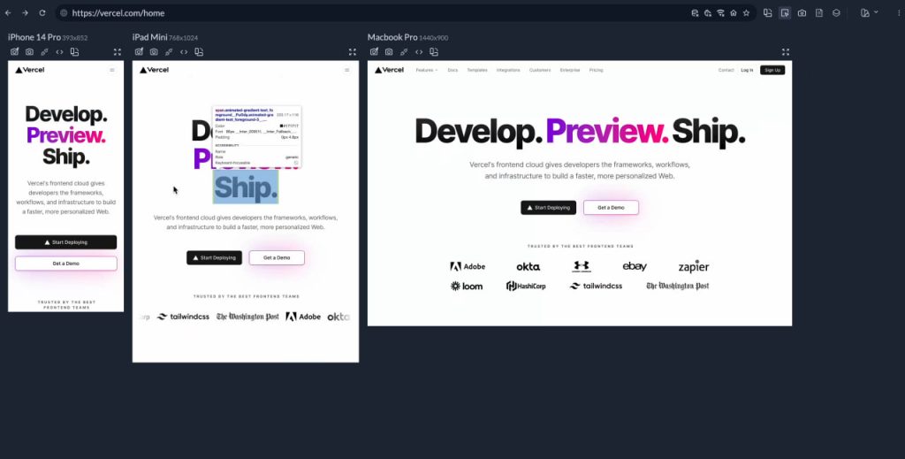
Task: Click Get a Demo in the iPhone preview
Action: pyautogui.click(x=65, y=264)
